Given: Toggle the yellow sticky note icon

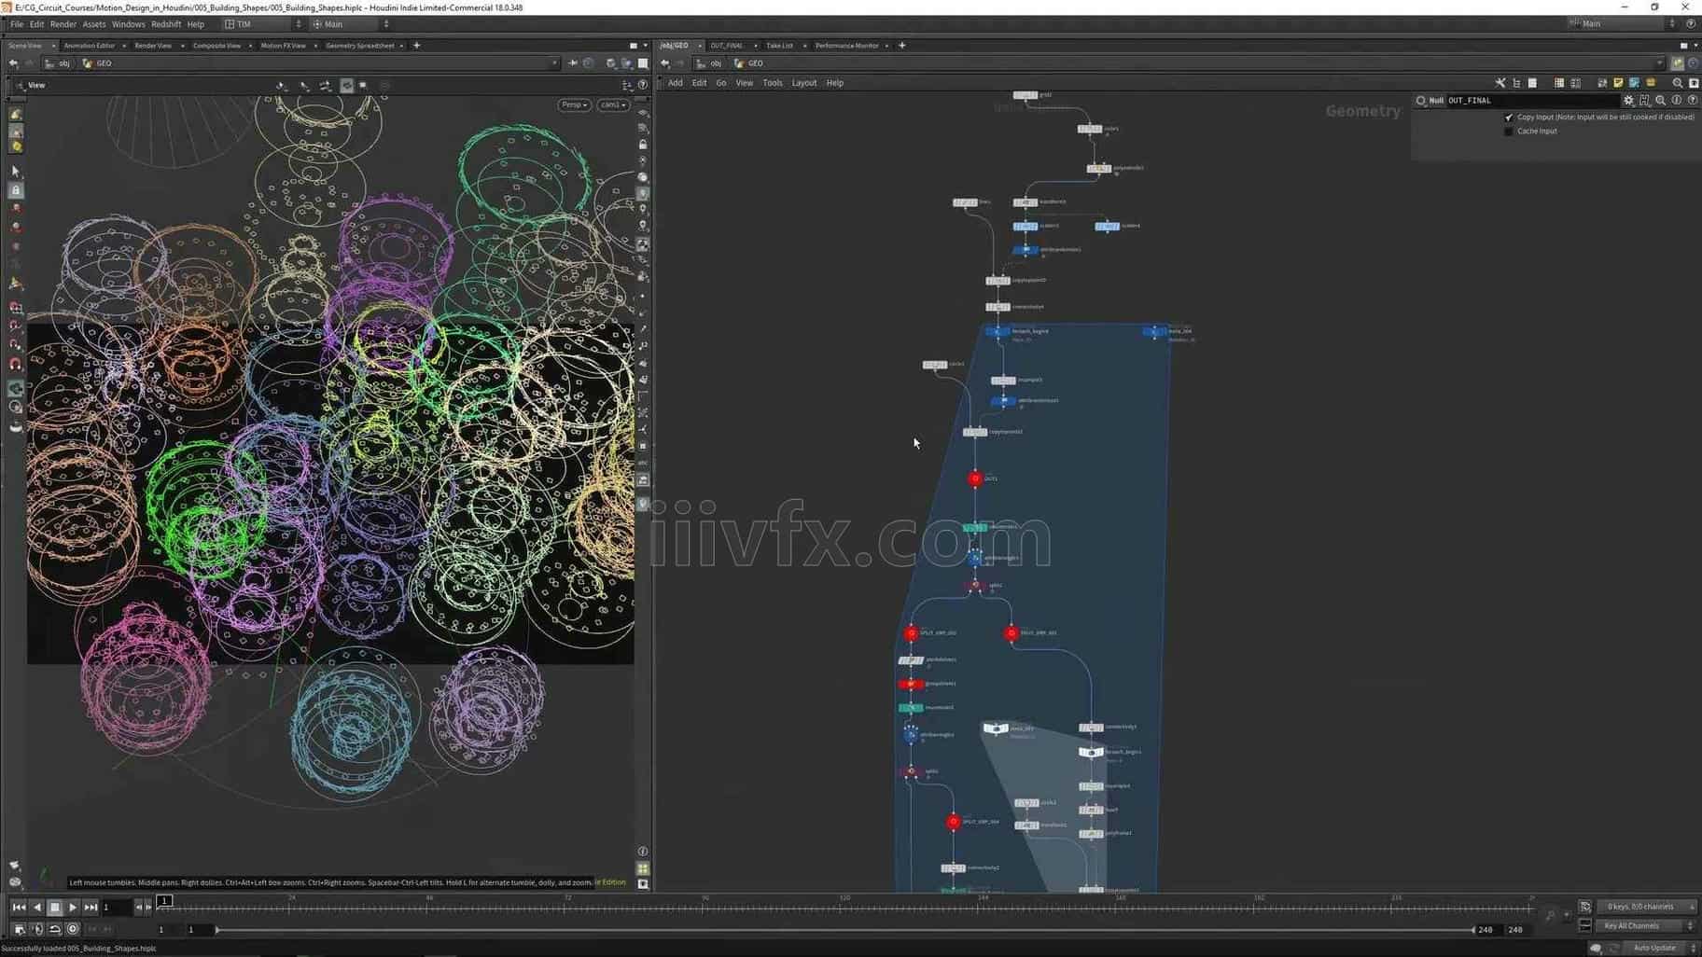Looking at the screenshot, I should pyautogui.click(x=1618, y=83).
